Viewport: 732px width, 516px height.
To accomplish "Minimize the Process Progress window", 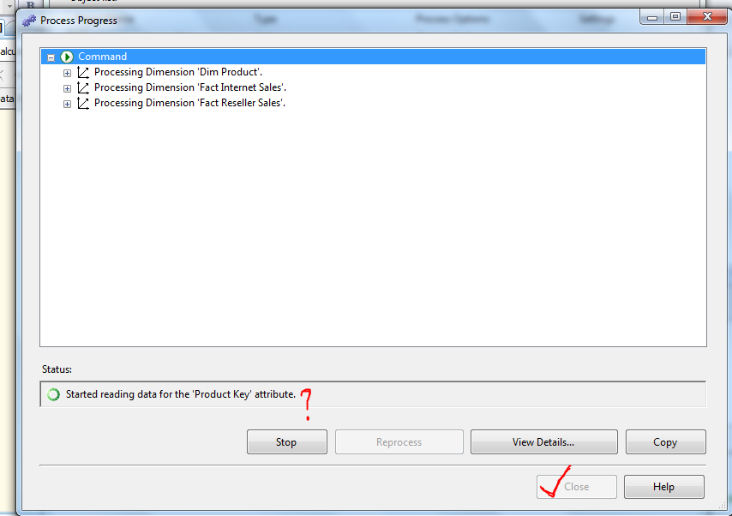I will [x=652, y=17].
